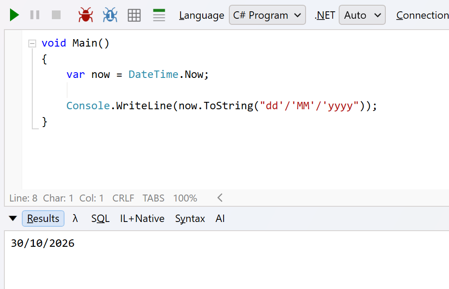This screenshot has height=289, width=449.
Task: Click the left chevron in editor status bar
Action: 220,198
